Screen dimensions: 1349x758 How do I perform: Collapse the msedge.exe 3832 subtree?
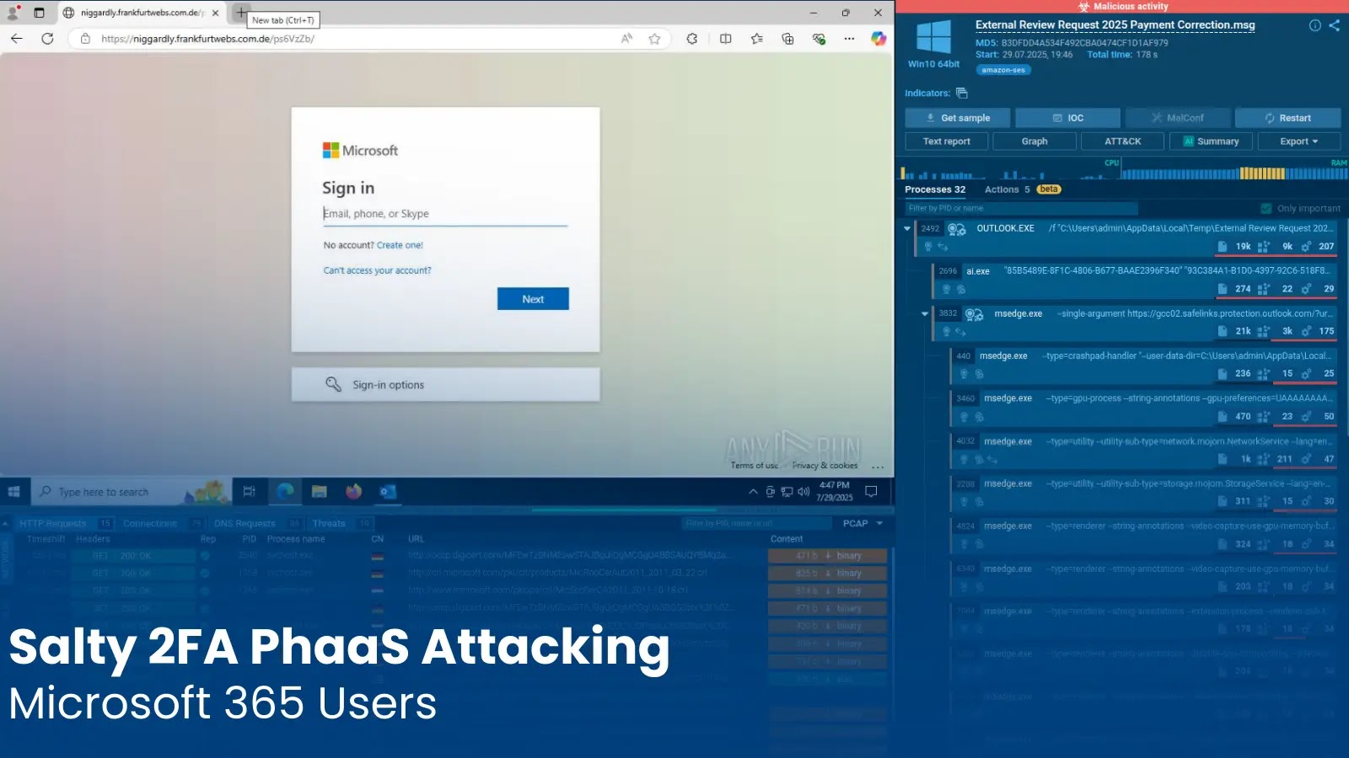point(924,313)
